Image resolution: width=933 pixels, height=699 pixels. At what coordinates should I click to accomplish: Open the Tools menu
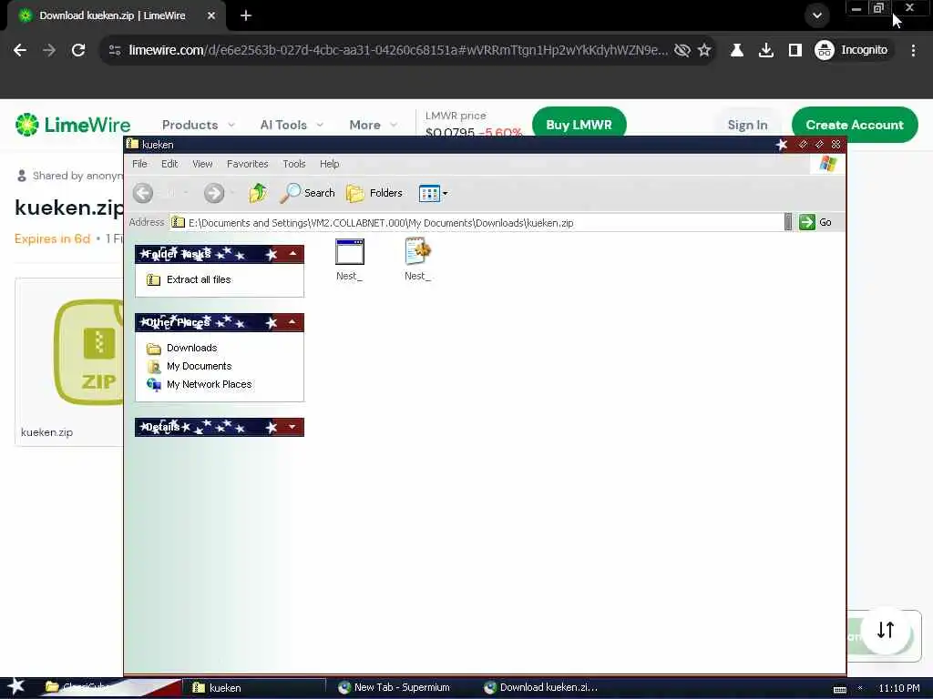coord(294,164)
